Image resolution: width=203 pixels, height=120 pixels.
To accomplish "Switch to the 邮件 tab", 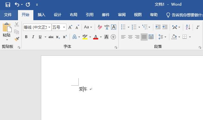I will click(x=106, y=15).
